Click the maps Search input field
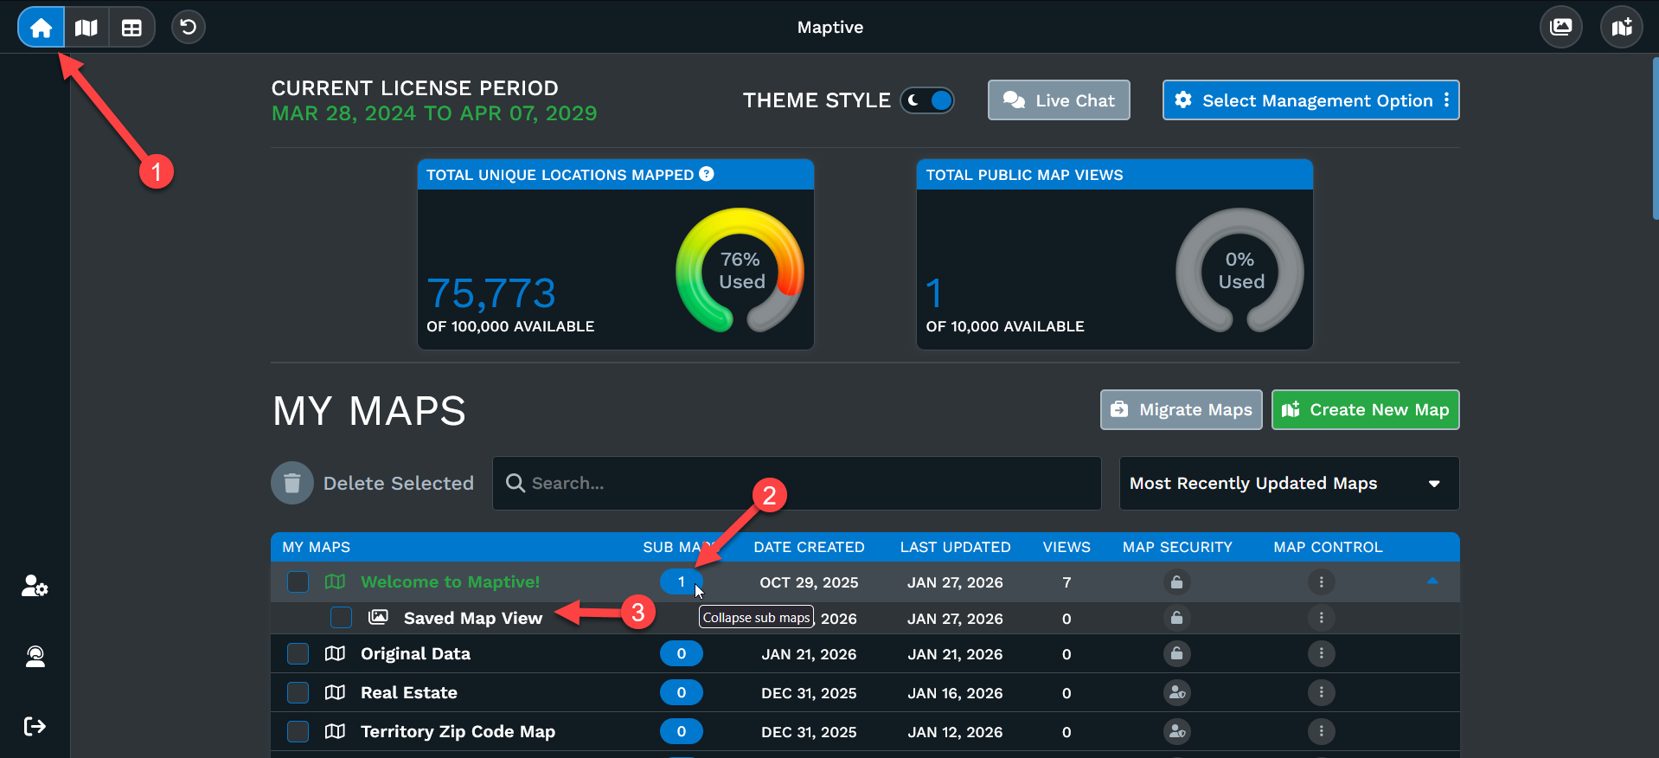 (797, 483)
